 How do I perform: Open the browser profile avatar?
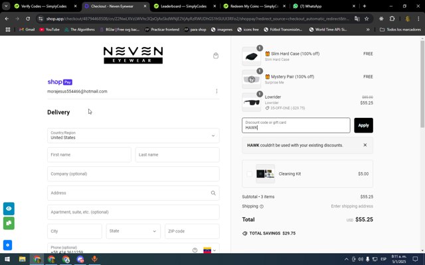click(x=407, y=19)
